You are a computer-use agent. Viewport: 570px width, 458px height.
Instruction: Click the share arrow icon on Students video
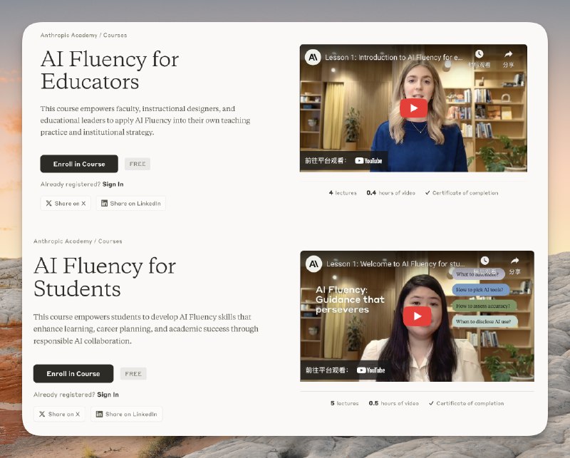[513, 261]
